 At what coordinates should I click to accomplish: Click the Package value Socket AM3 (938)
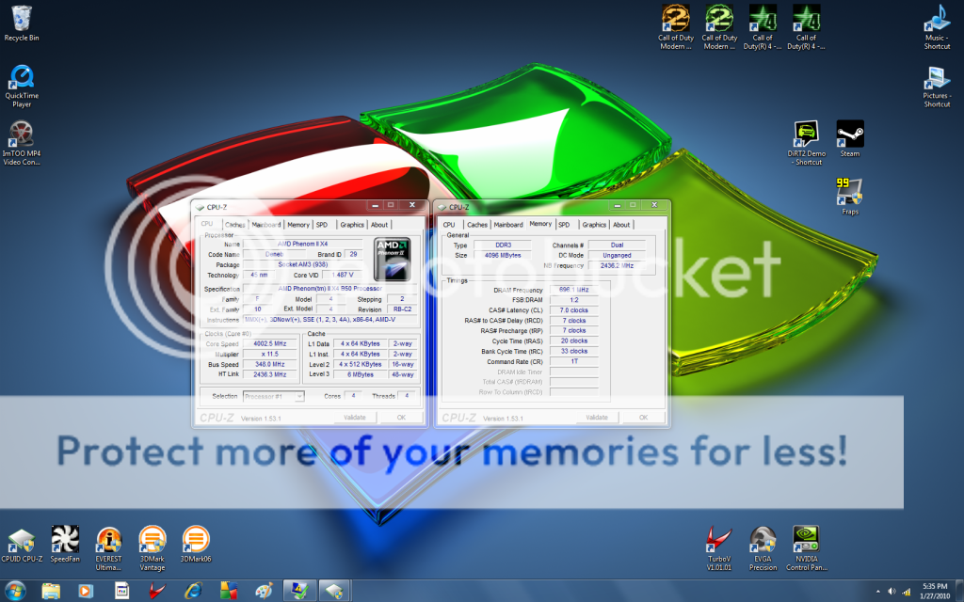tap(302, 264)
